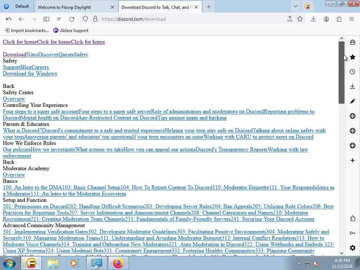Open the sidebar notes pencil panel
This screenshot has width=360, height=270.
(x=353, y=101)
